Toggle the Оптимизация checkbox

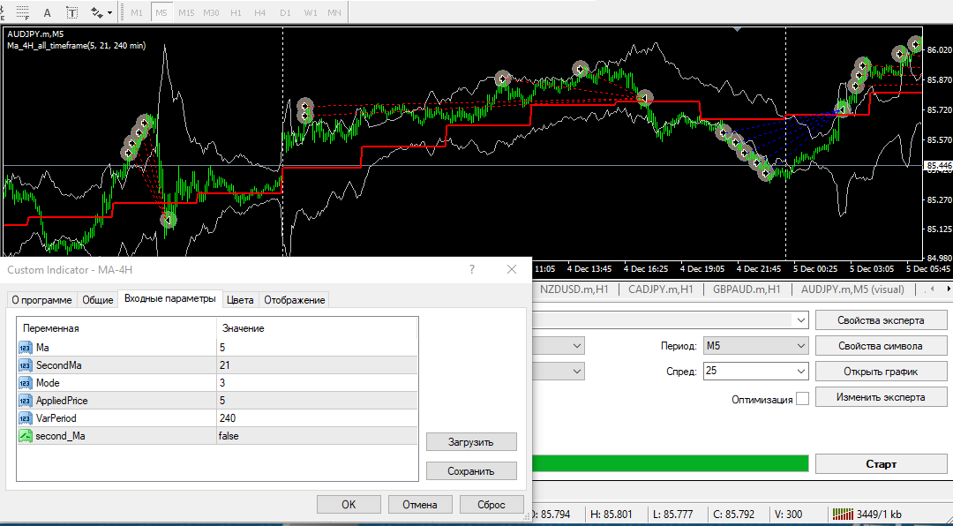803,399
